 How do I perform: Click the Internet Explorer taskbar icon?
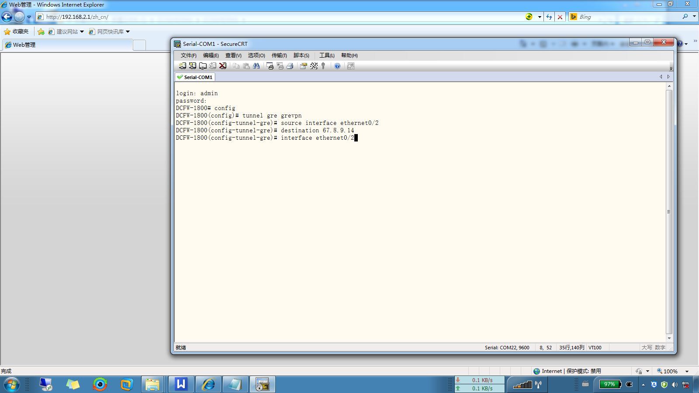tap(208, 384)
